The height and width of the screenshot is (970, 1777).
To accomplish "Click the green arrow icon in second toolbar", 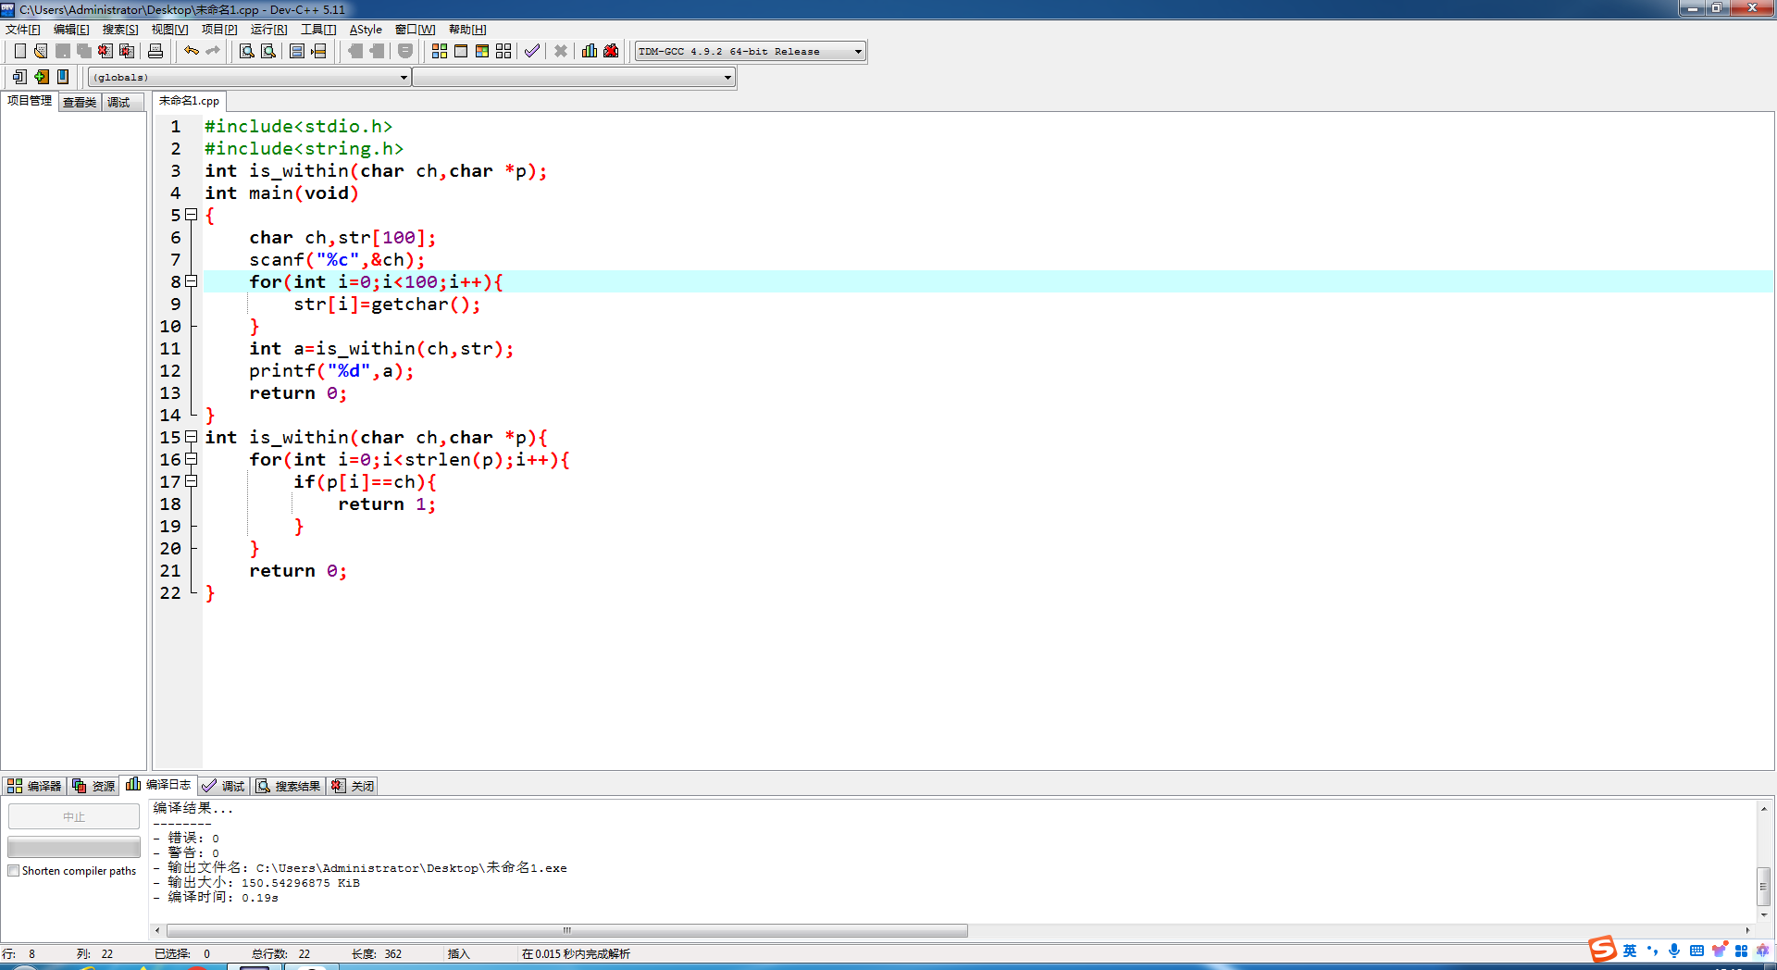I will [x=42, y=77].
